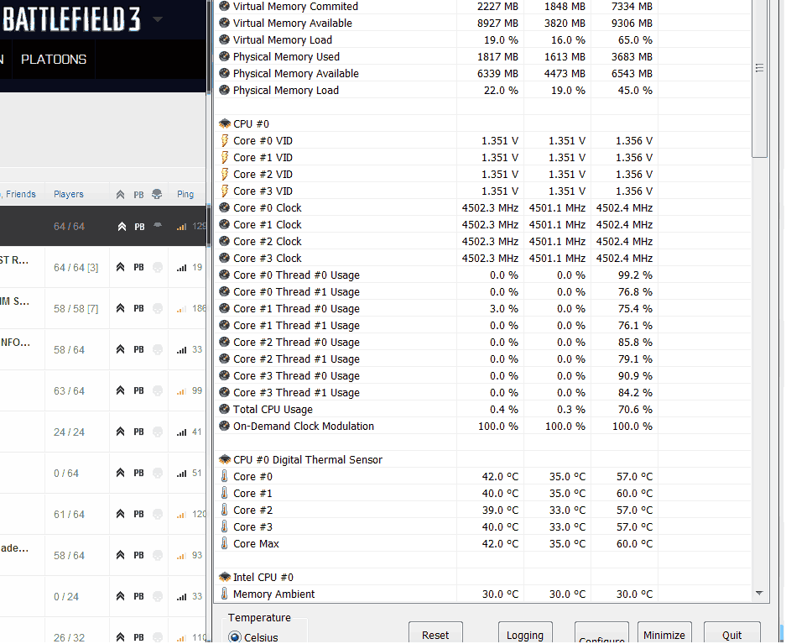Click the Core #2 temperature thermometer icon

tap(225, 510)
